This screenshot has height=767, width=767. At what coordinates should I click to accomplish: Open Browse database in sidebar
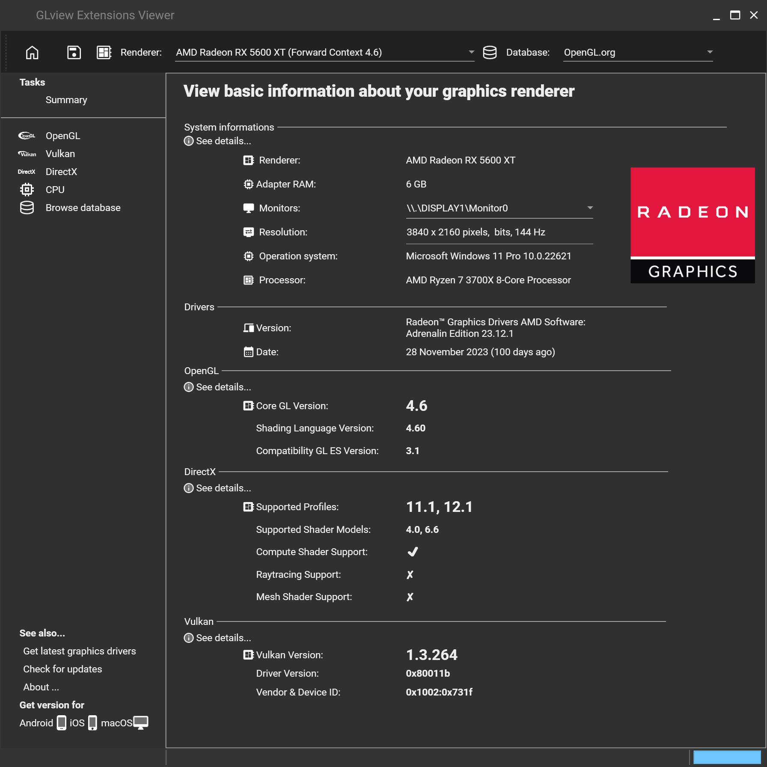(x=83, y=208)
